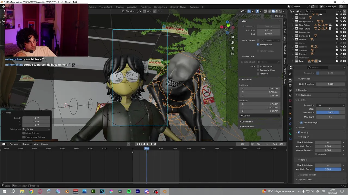Switch to wireframe viewport shading

pyautogui.click(x=270, y=11)
